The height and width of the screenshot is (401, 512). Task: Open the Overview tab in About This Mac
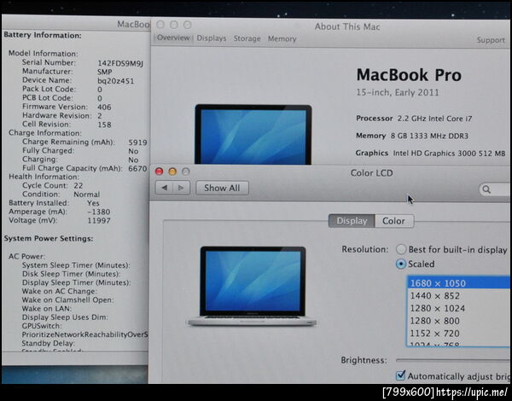[x=173, y=38]
